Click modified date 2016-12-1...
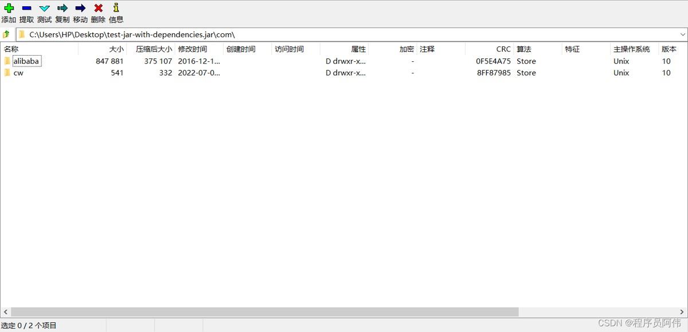The width and height of the screenshot is (688, 332). [x=199, y=61]
